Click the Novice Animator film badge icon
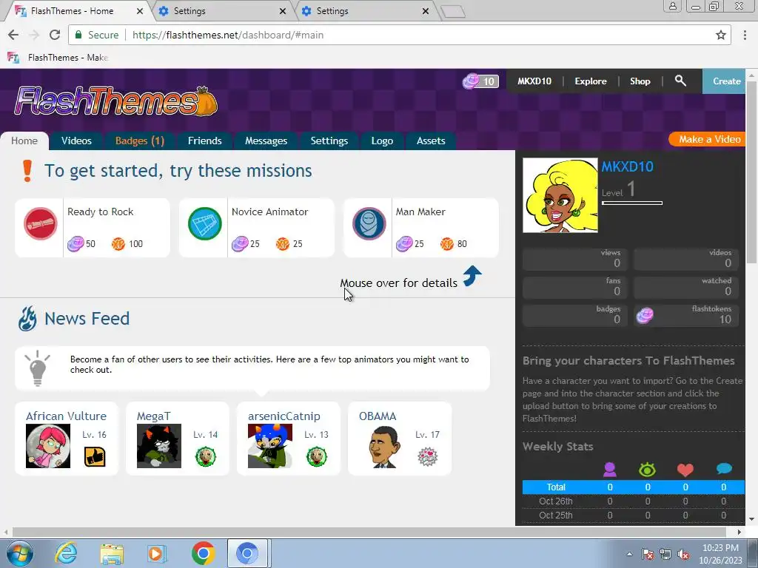Image resolution: width=758 pixels, height=568 pixels. point(205,223)
